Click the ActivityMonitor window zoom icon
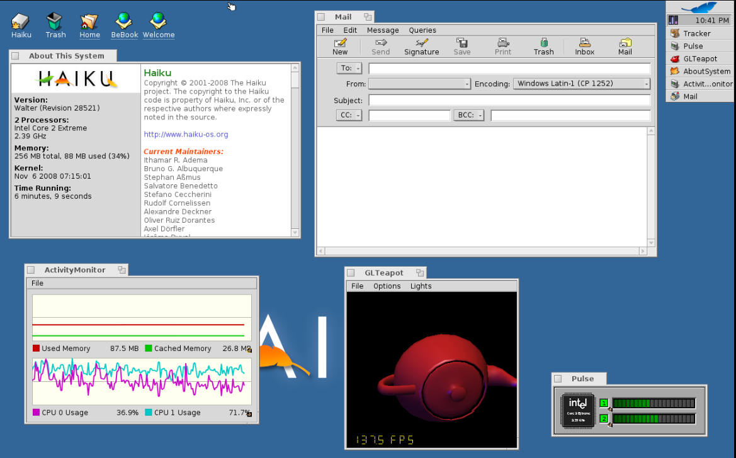This screenshot has height=458, width=736. click(122, 270)
